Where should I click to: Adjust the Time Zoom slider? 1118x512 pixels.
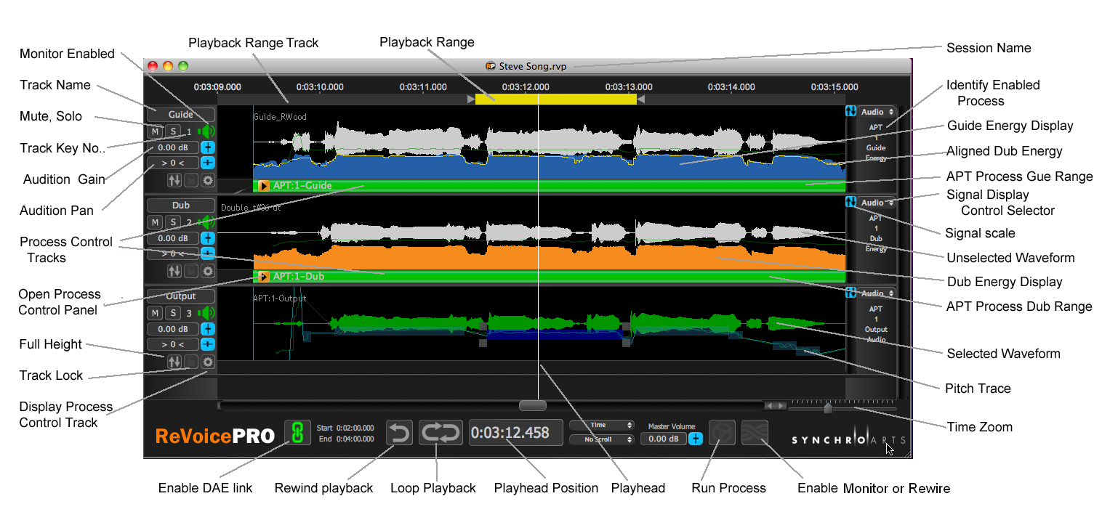[829, 408]
